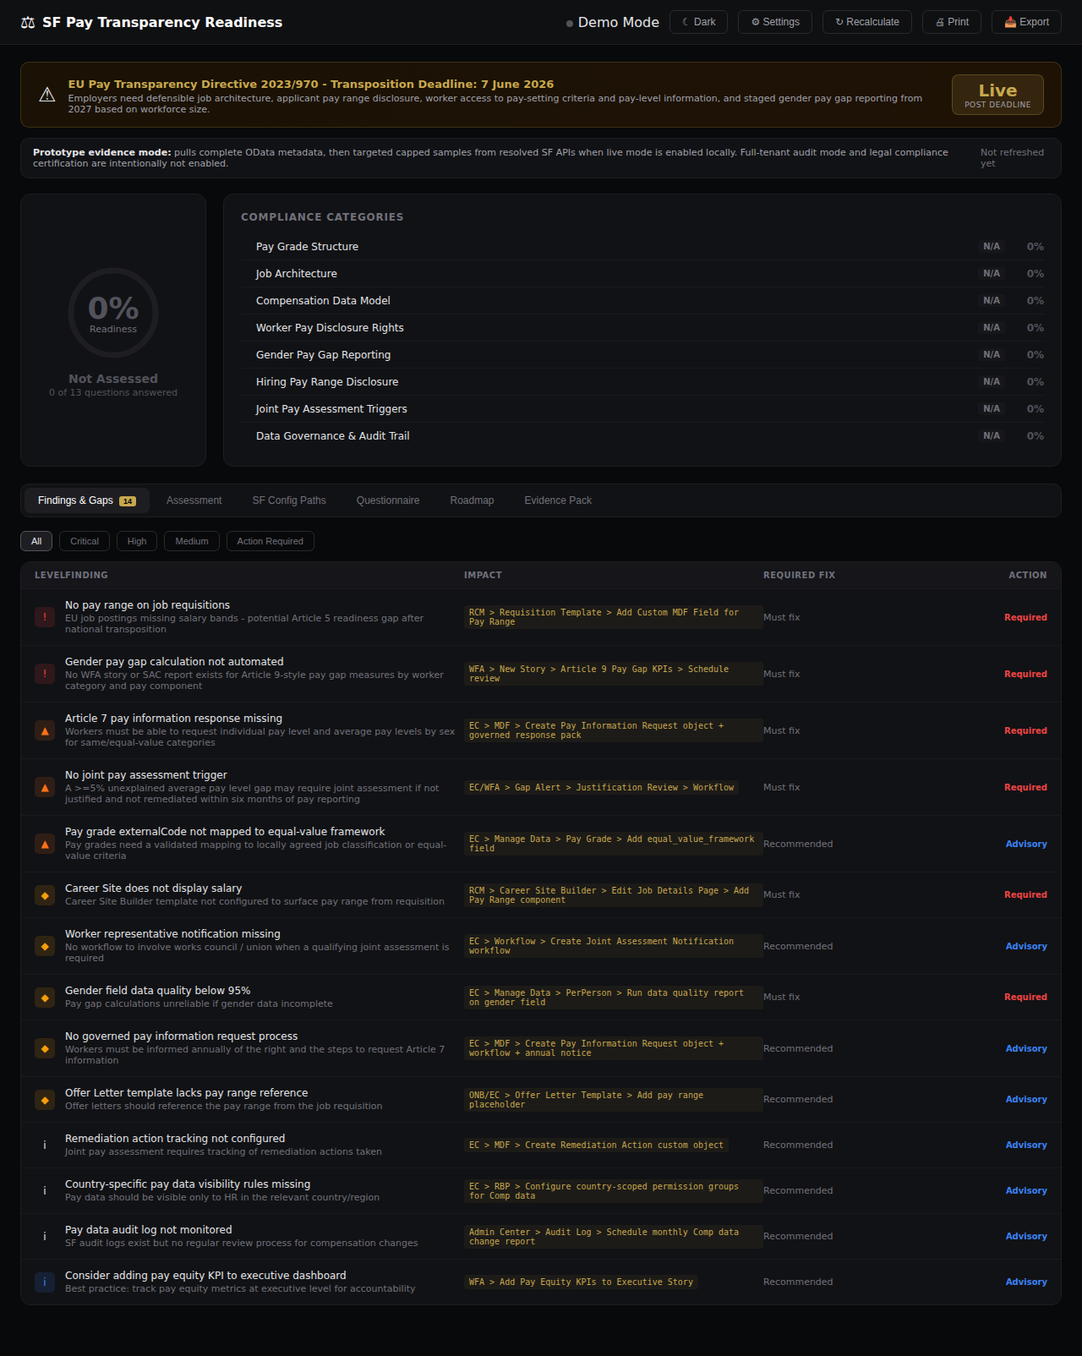Select the All findings filter chip

[36, 541]
